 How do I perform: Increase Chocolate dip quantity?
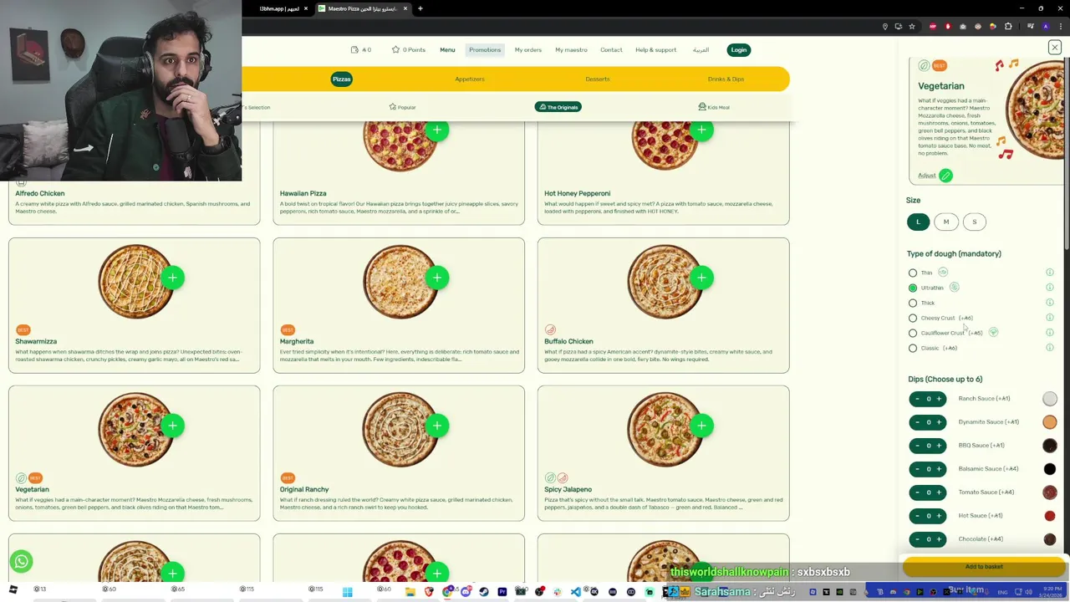pos(939,539)
